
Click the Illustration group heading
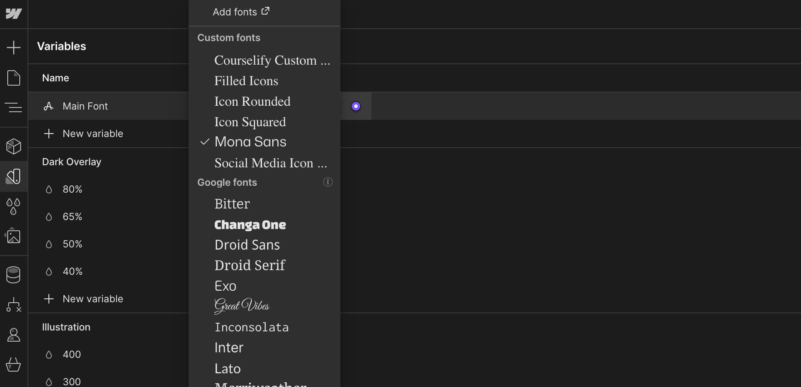[x=66, y=327]
